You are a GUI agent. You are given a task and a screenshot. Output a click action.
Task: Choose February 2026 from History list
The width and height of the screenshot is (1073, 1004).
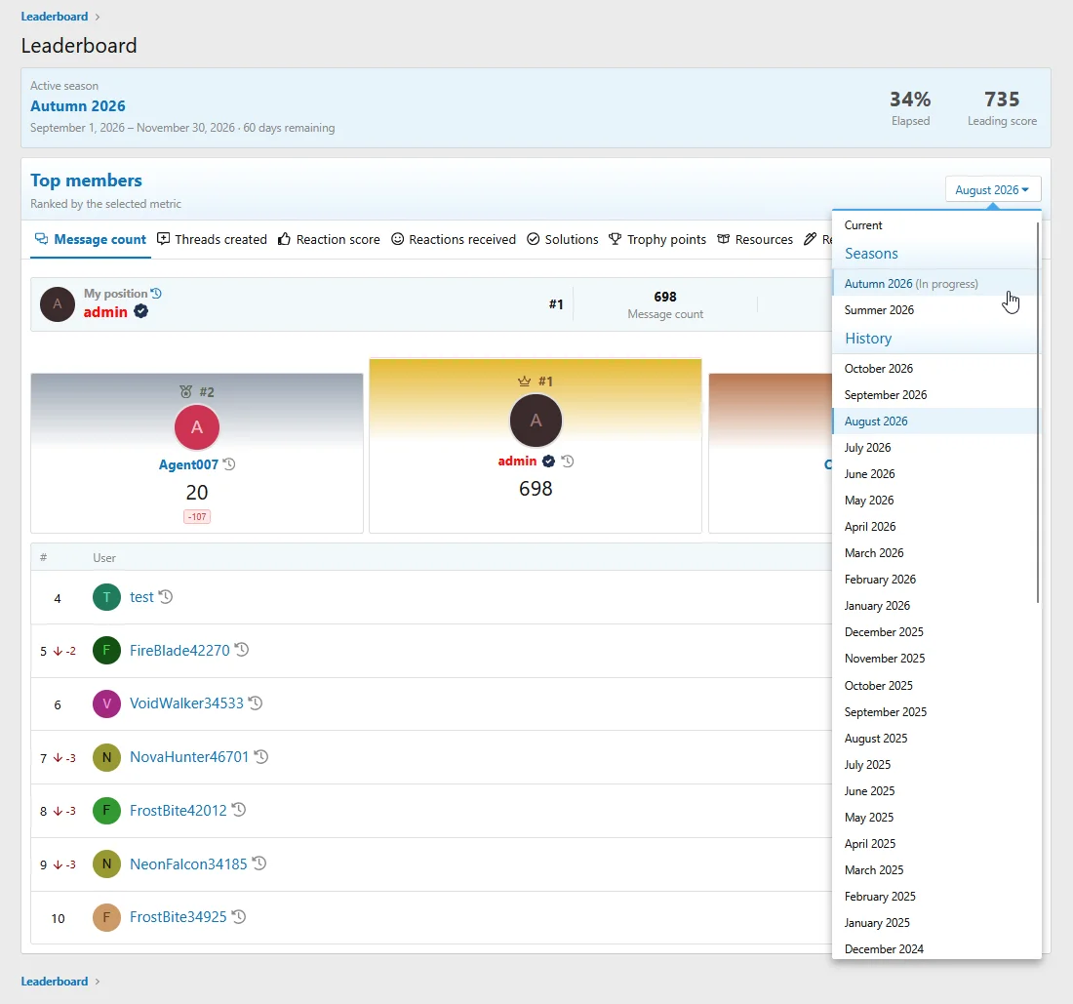[934, 579]
